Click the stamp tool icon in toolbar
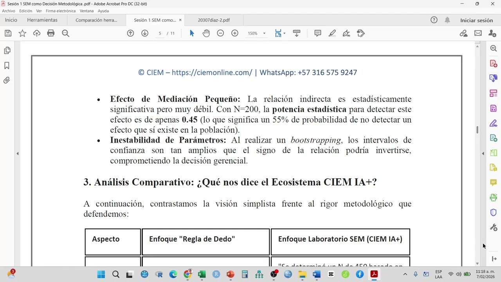 coord(361,33)
